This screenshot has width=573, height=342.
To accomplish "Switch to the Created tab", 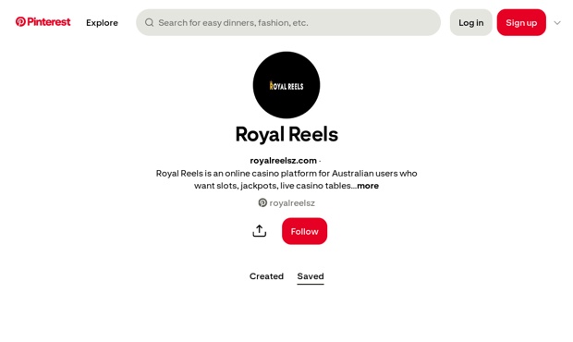I will pyautogui.click(x=266, y=276).
